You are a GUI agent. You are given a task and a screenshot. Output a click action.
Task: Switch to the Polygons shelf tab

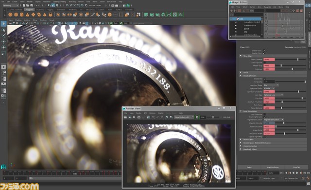29,10
